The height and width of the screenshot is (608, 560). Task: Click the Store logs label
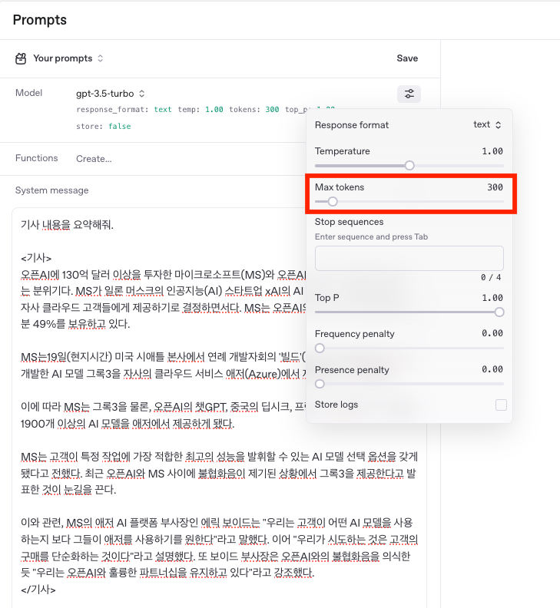pos(336,405)
